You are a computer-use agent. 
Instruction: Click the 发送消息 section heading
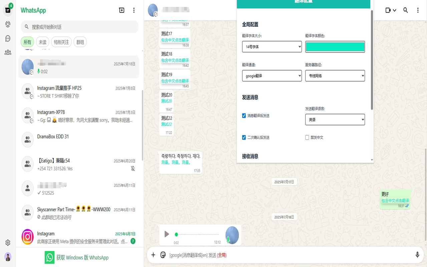[250, 97]
